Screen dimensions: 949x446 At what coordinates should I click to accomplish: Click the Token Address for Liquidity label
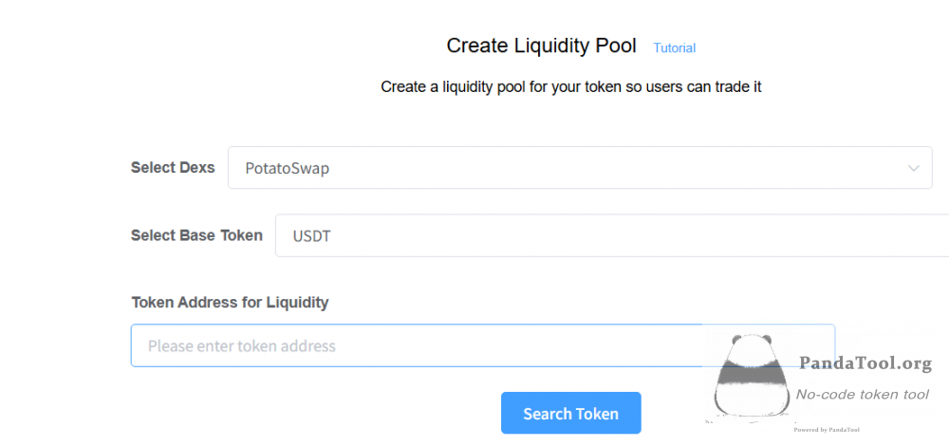(230, 302)
